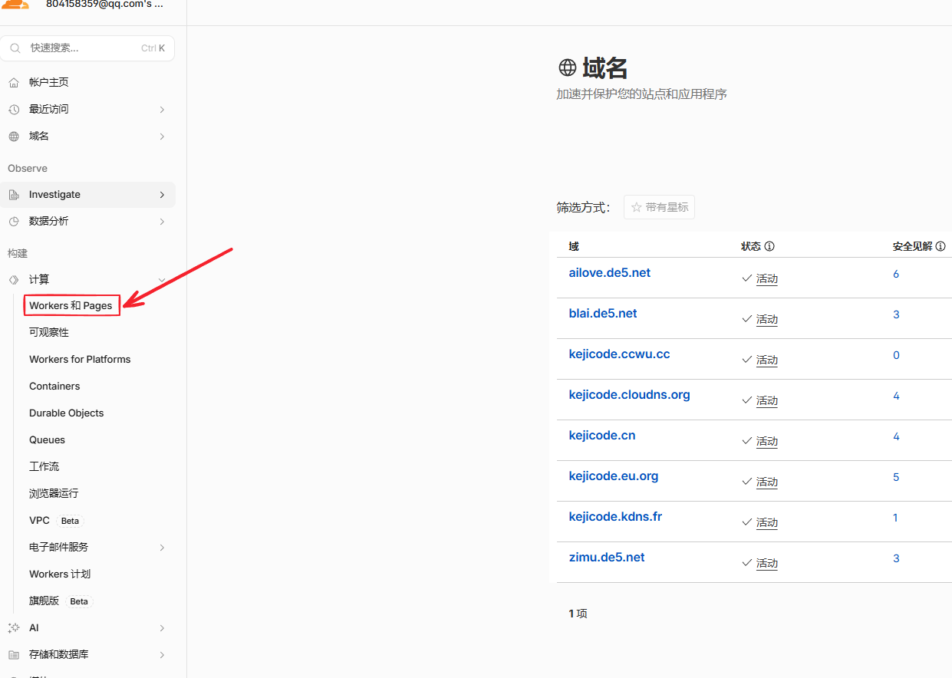
Task: Click security insights count 6 for ailove.de5.net
Action: (x=896, y=274)
